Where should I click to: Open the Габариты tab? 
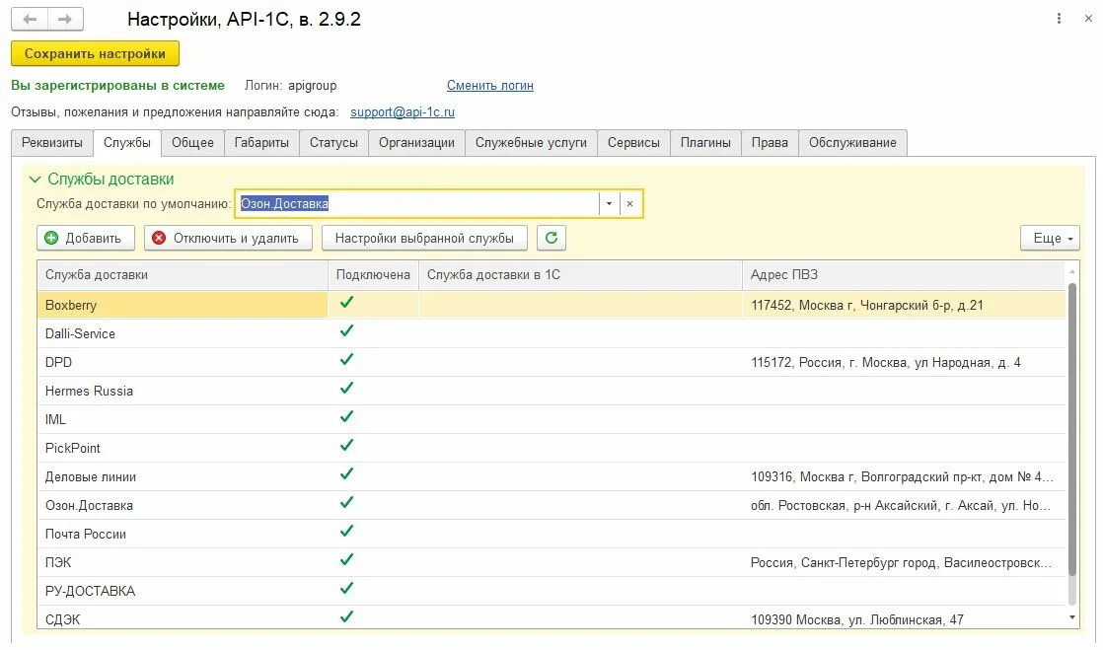pyautogui.click(x=261, y=143)
